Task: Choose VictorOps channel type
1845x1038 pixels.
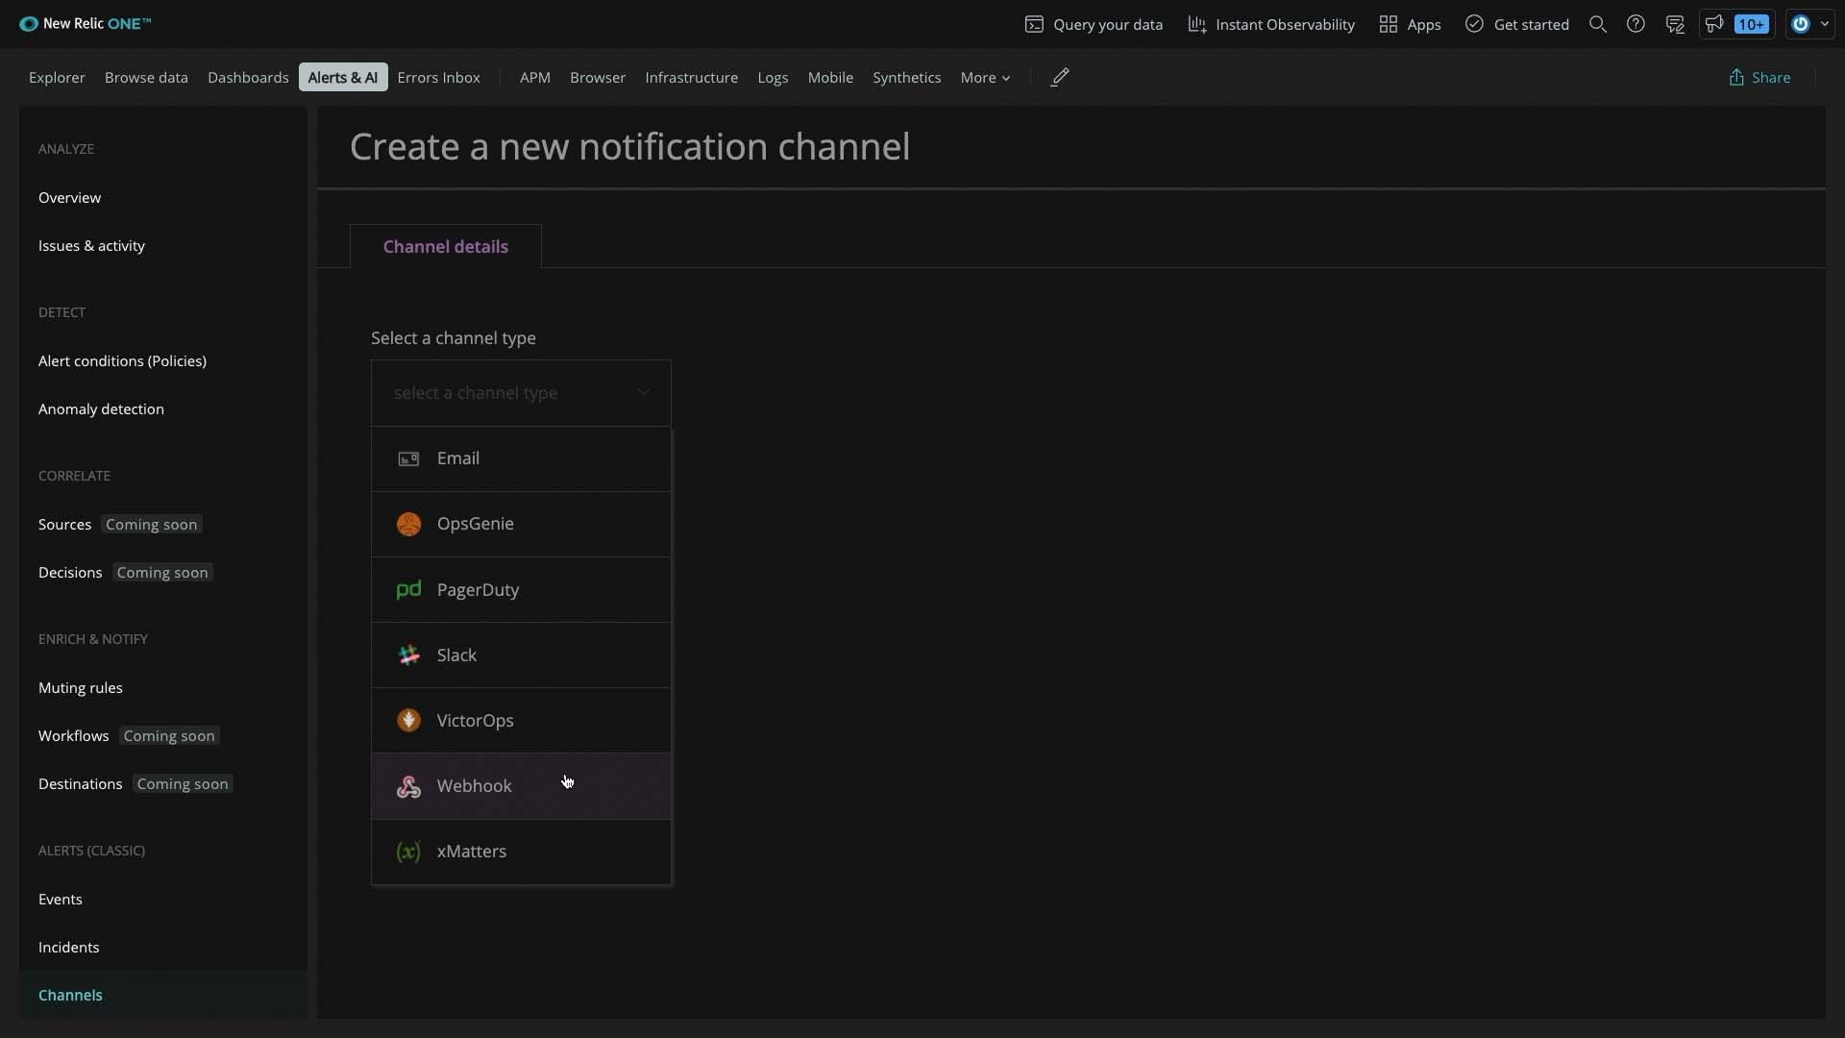Action: click(x=521, y=720)
